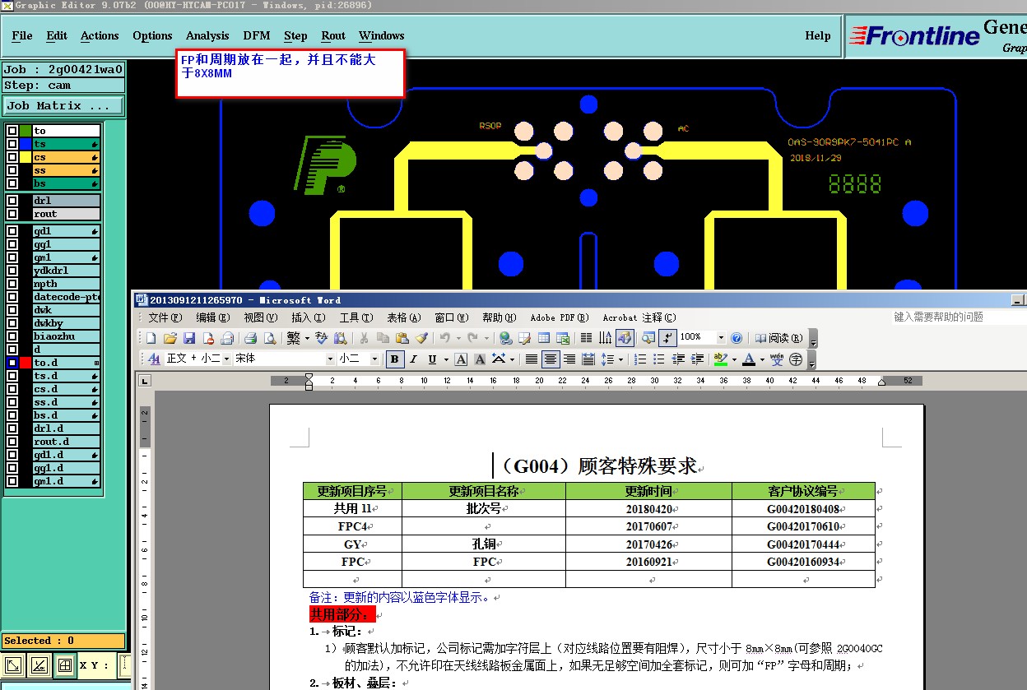Click the Styles and Formatting icon

(154, 359)
